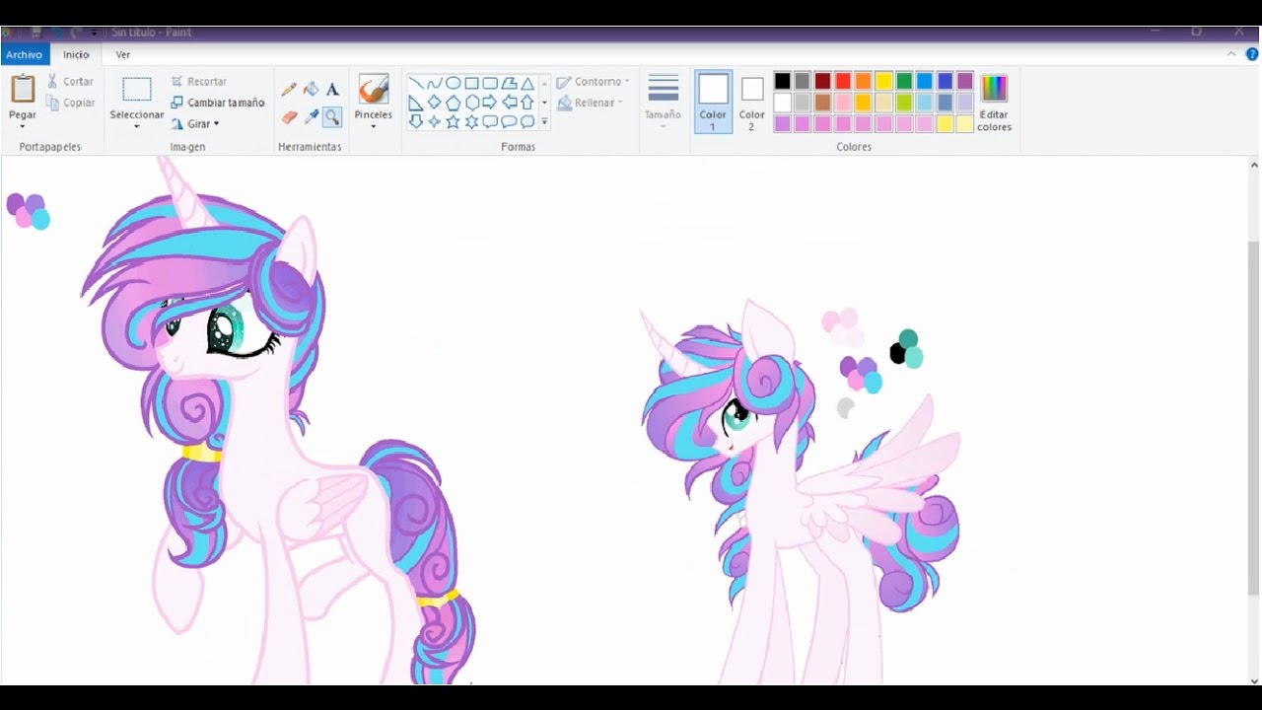
Task: Click the Recortar crop button
Action: pos(198,82)
